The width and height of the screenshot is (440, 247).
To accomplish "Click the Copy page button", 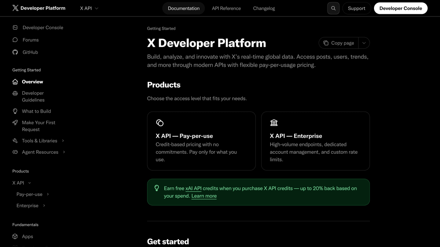I will tap(338, 43).
